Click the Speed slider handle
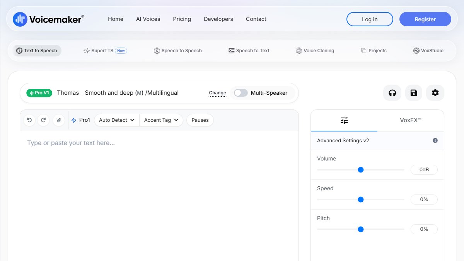464x261 pixels. (361, 200)
